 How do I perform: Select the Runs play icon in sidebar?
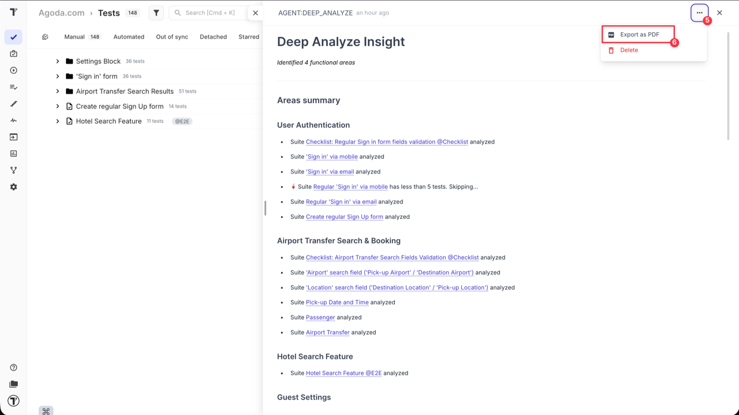pyautogui.click(x=13, y=70)
